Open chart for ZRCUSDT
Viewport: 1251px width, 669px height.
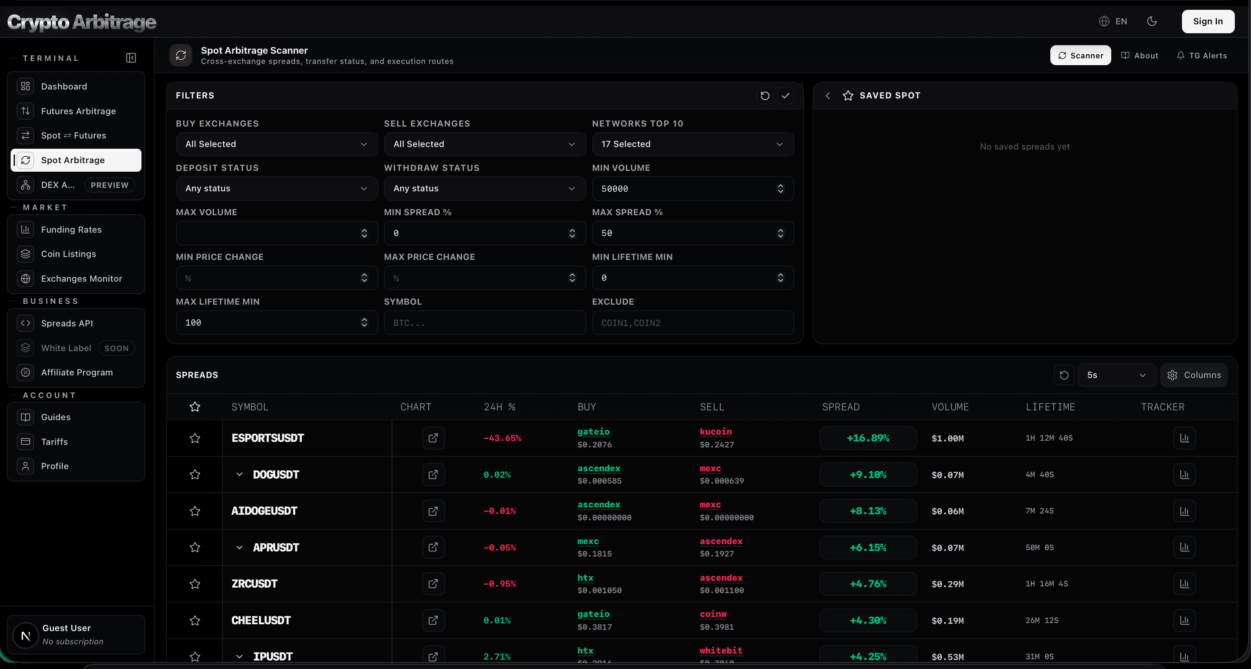click(x=433, y=584)
